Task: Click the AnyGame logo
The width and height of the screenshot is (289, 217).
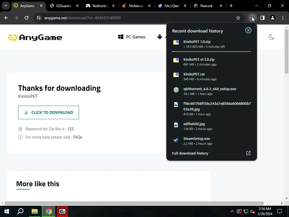Action: click(x=35, y=38)
